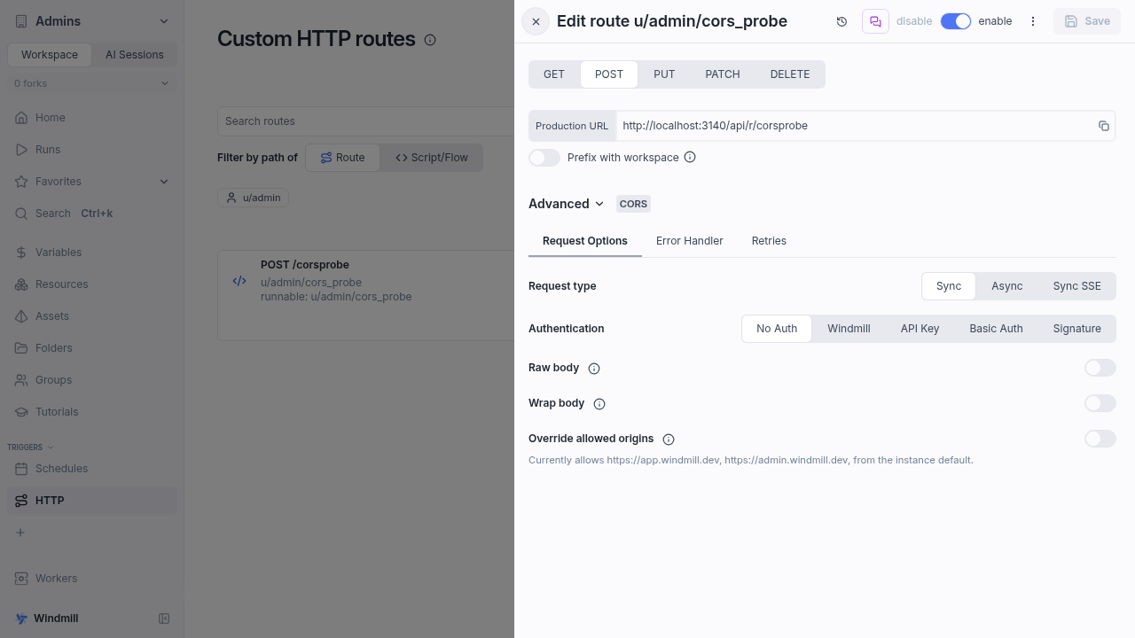The image size is (1135, 638).
Task: Open the POST /corsprobe route card
Action: click(x=365, y=295)
